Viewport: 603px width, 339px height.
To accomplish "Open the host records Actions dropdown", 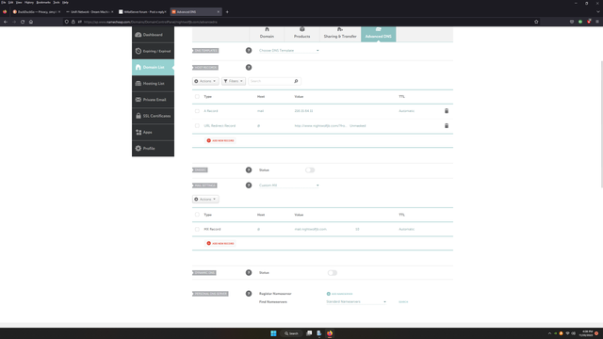I will (205, 81).
